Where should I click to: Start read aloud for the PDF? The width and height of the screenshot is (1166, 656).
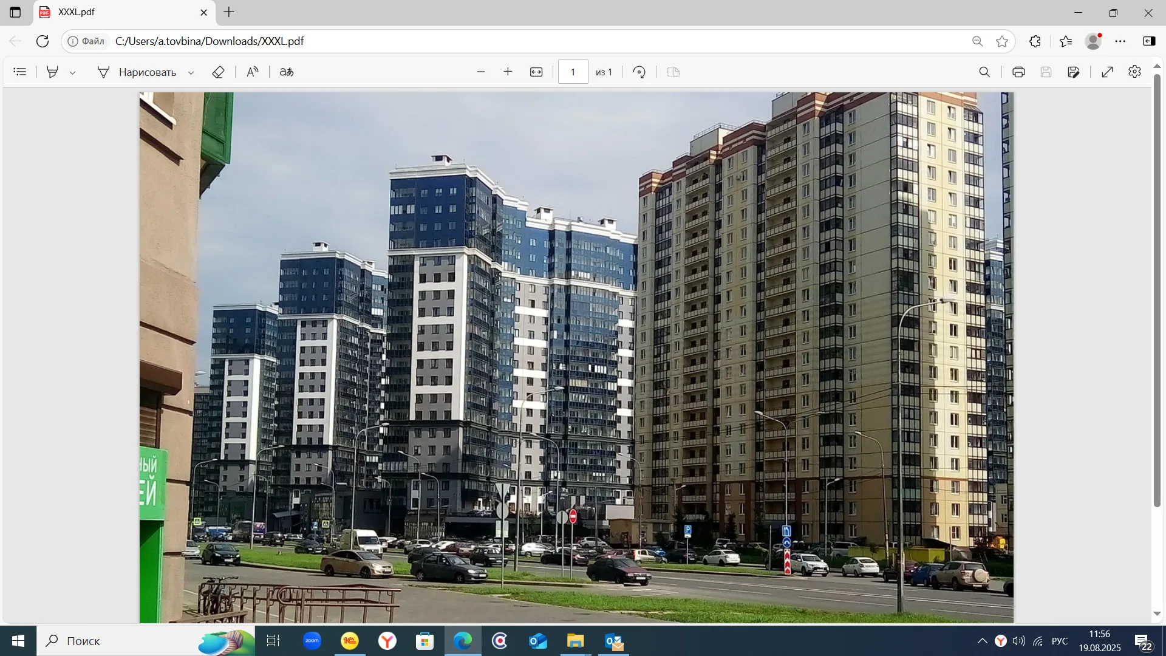click(x=253, y=72)
